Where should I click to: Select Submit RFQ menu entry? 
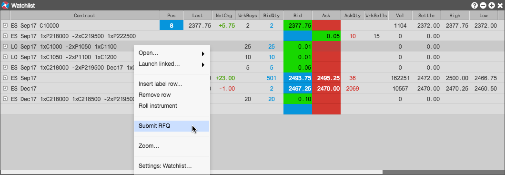tap(172, 126)
